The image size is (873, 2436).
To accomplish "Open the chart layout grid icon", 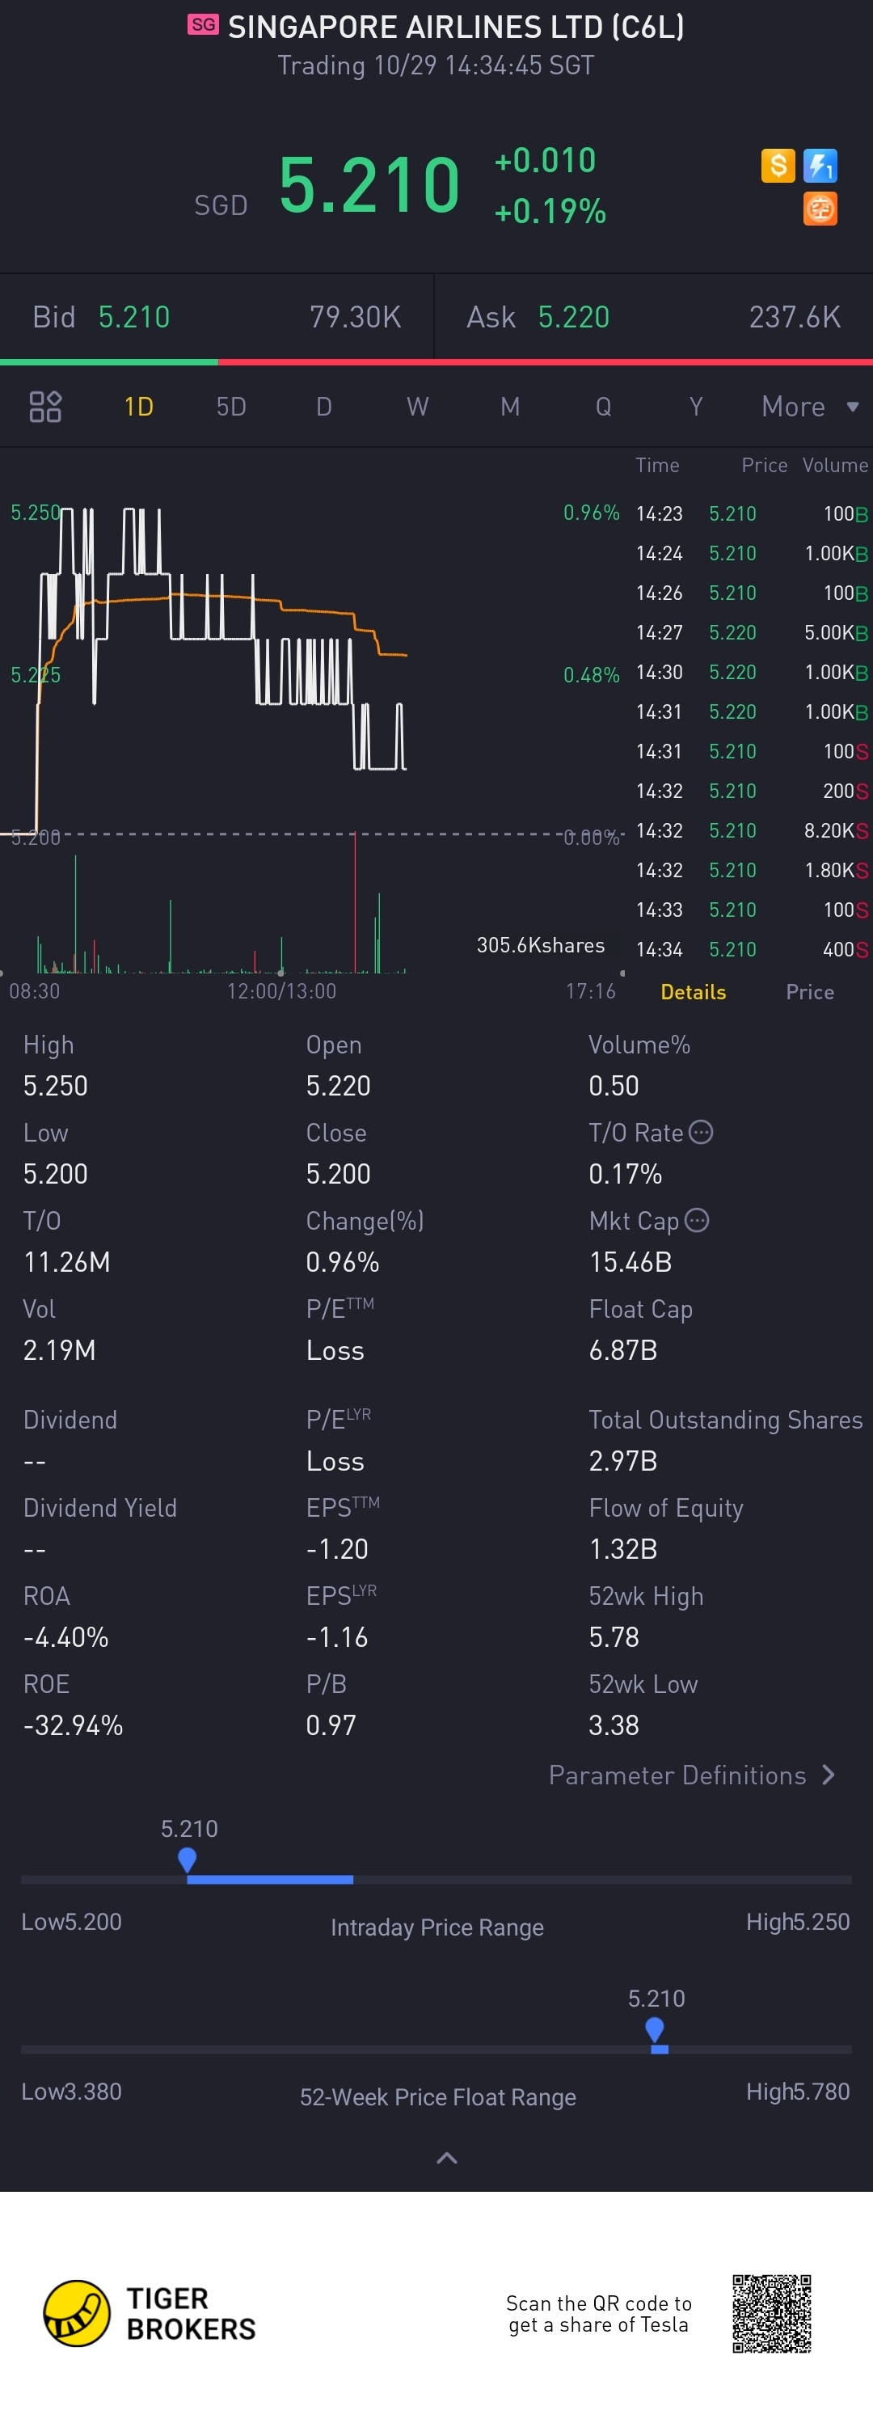I will click(45, 407).
